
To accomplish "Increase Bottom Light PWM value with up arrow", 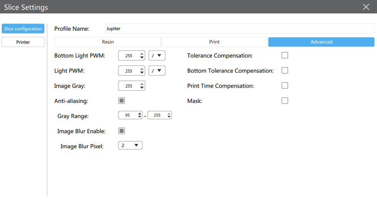I will (x=142, y=54).
